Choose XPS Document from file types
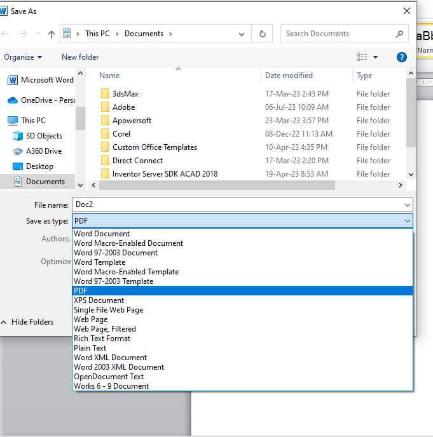The height and width of the screenshot is (437, 433). (x=99, y=300)
